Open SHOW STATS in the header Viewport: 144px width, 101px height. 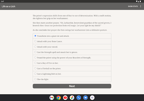coord(133,6)
